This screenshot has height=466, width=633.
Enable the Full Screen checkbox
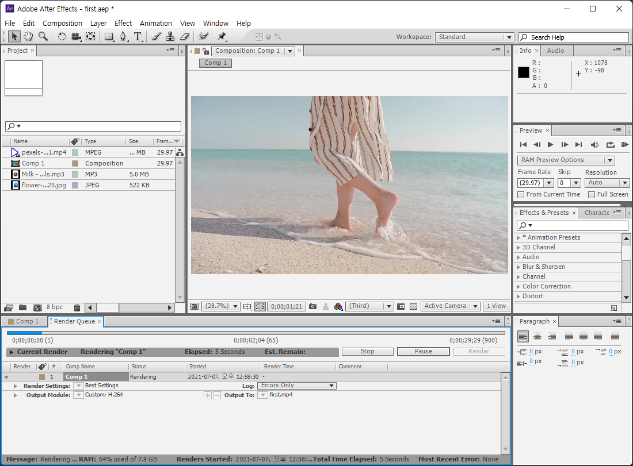592,195
